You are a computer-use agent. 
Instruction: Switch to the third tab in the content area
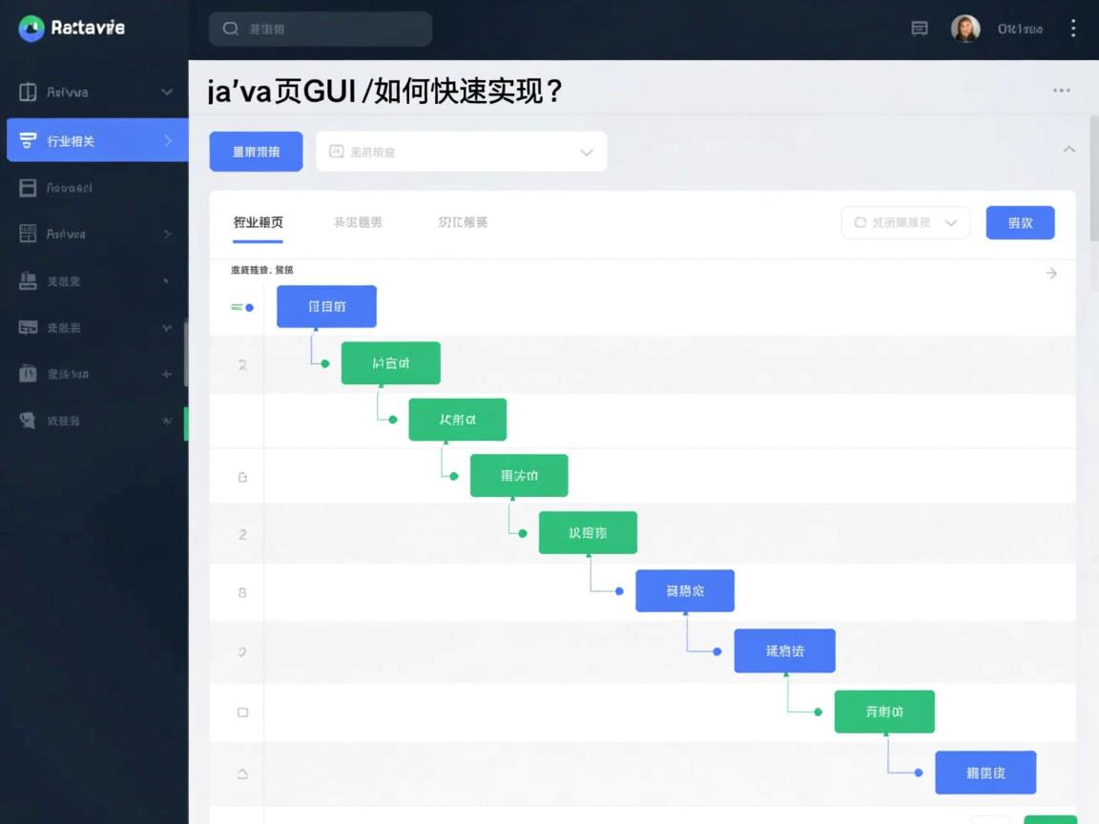[x=463, y=221]
